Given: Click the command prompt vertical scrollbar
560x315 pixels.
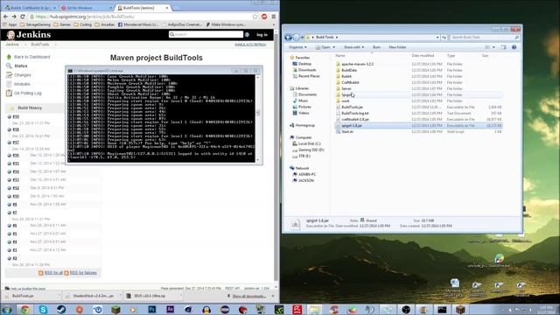Looking at the screenshot, I should pyautogui.click(x=258, y=118).
